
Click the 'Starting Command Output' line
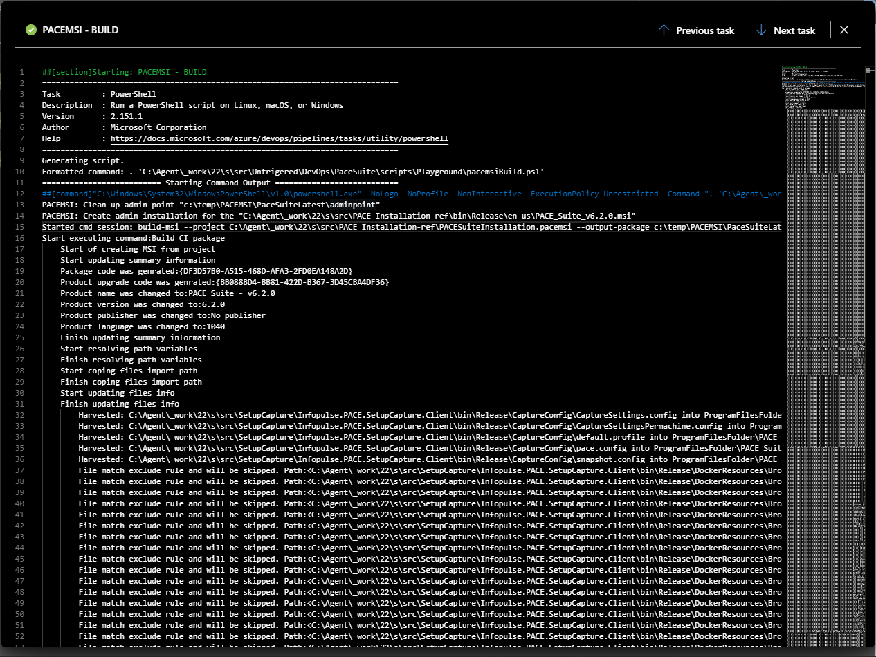click(x=220, y=183)
